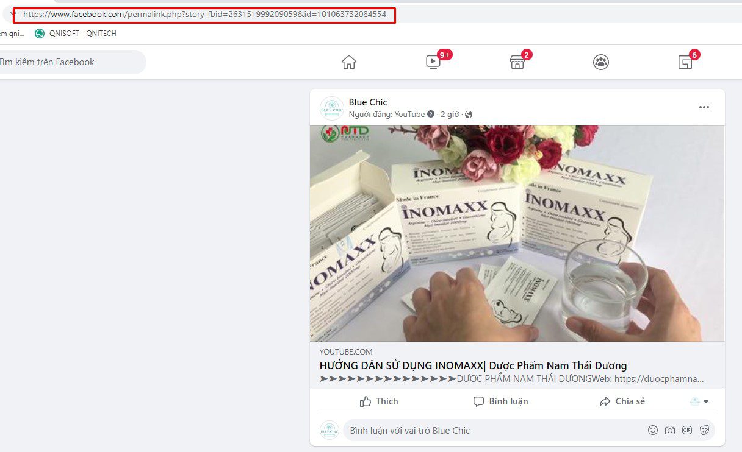
Task: Open the Groups tab
Action: click(x=601, y=62)
